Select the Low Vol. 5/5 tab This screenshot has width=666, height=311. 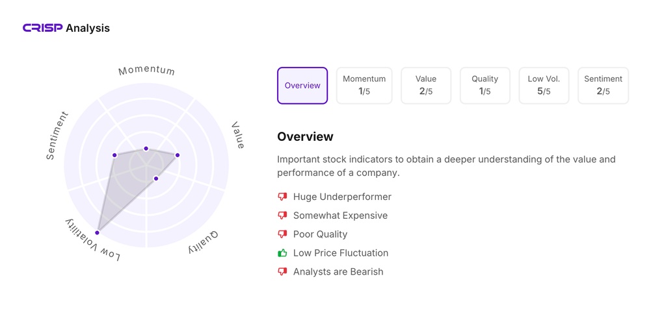[x=544, y=86]
